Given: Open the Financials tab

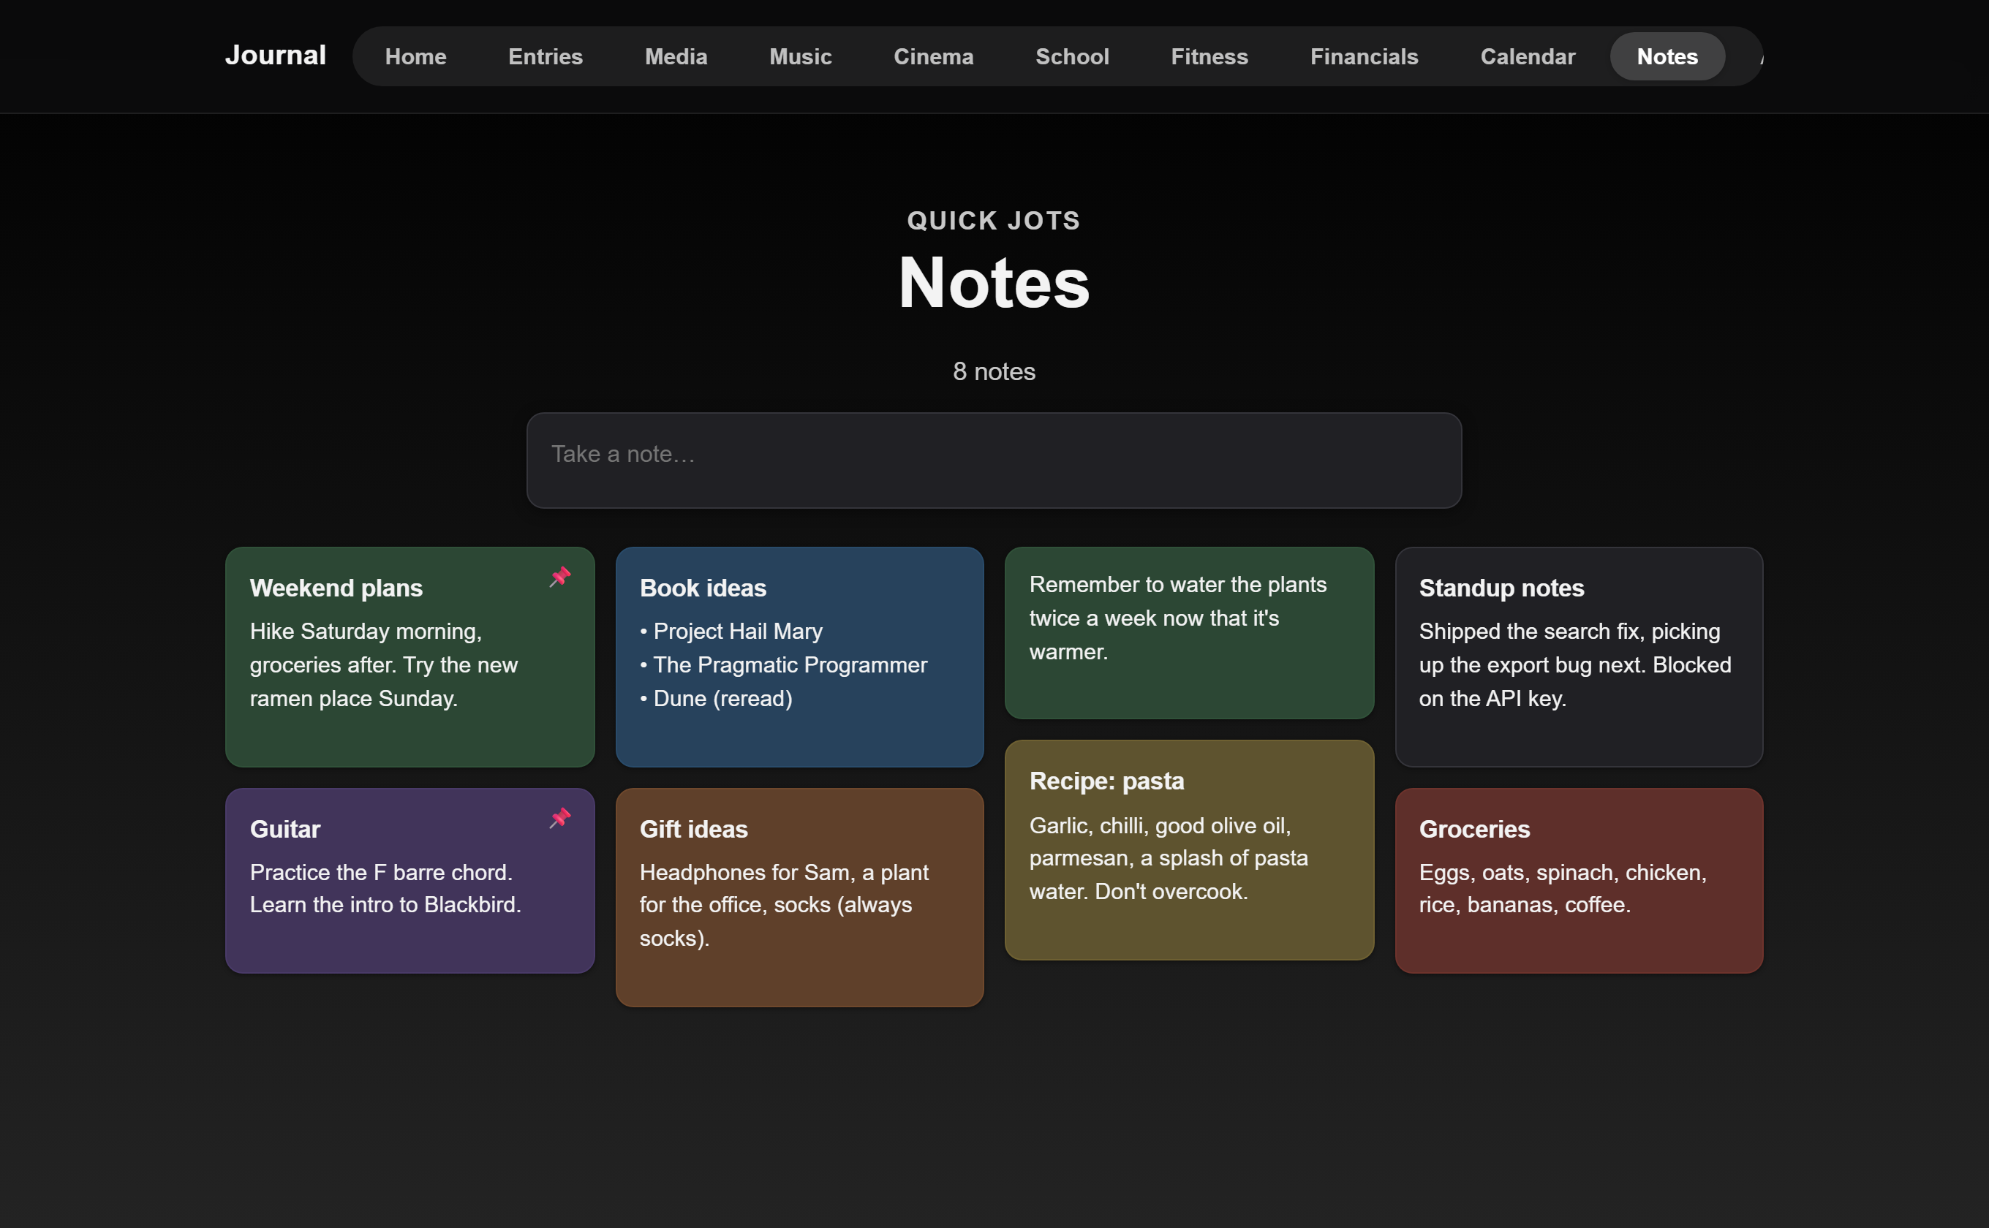Looking at the screenshot, I should pyautogui.click(x=1365, y=56).
